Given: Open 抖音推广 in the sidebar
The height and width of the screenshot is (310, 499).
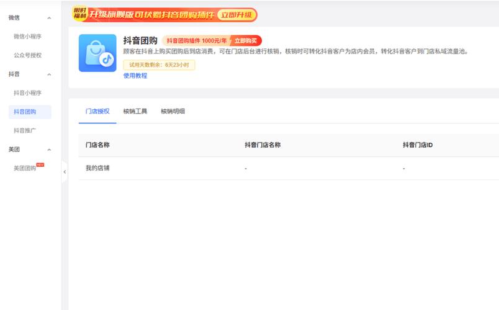Looking at the screenshot, I should pyautogui.click(x=25, y=131).
